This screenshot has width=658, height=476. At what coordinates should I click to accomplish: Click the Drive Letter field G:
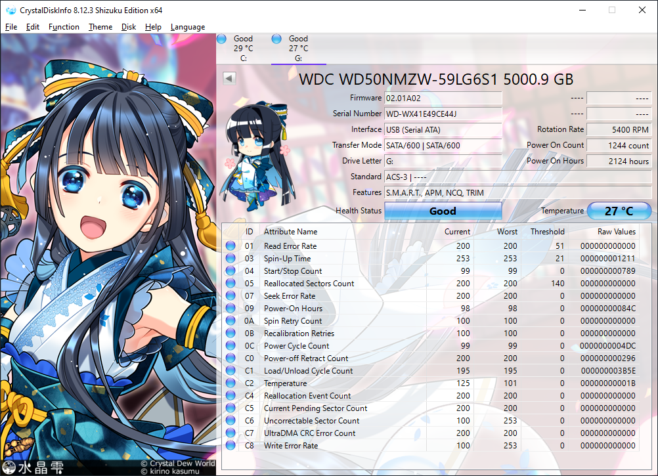coord(443,161)
